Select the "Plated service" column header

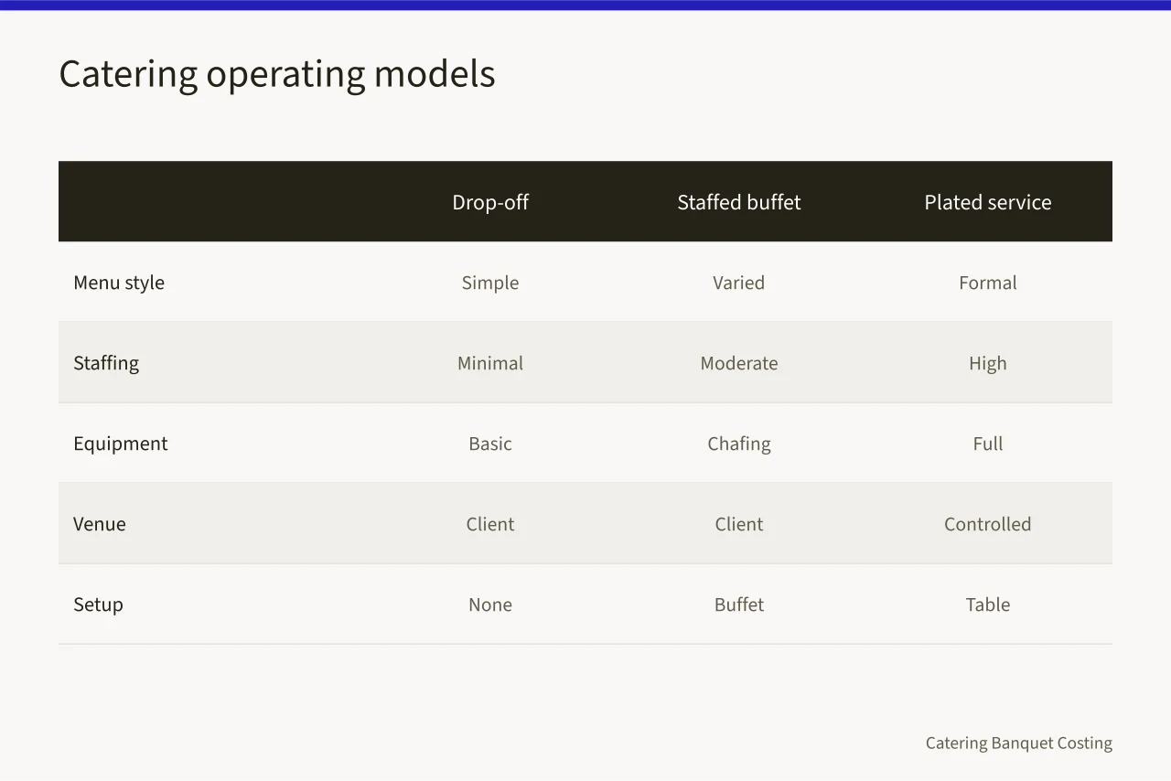[x=988, y=202]
